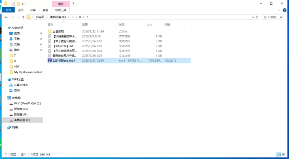Expand the breadcrumb chevron after 本地磁盘 (F:)
This screenshot has height=159, width=289.
pos(69,17)
